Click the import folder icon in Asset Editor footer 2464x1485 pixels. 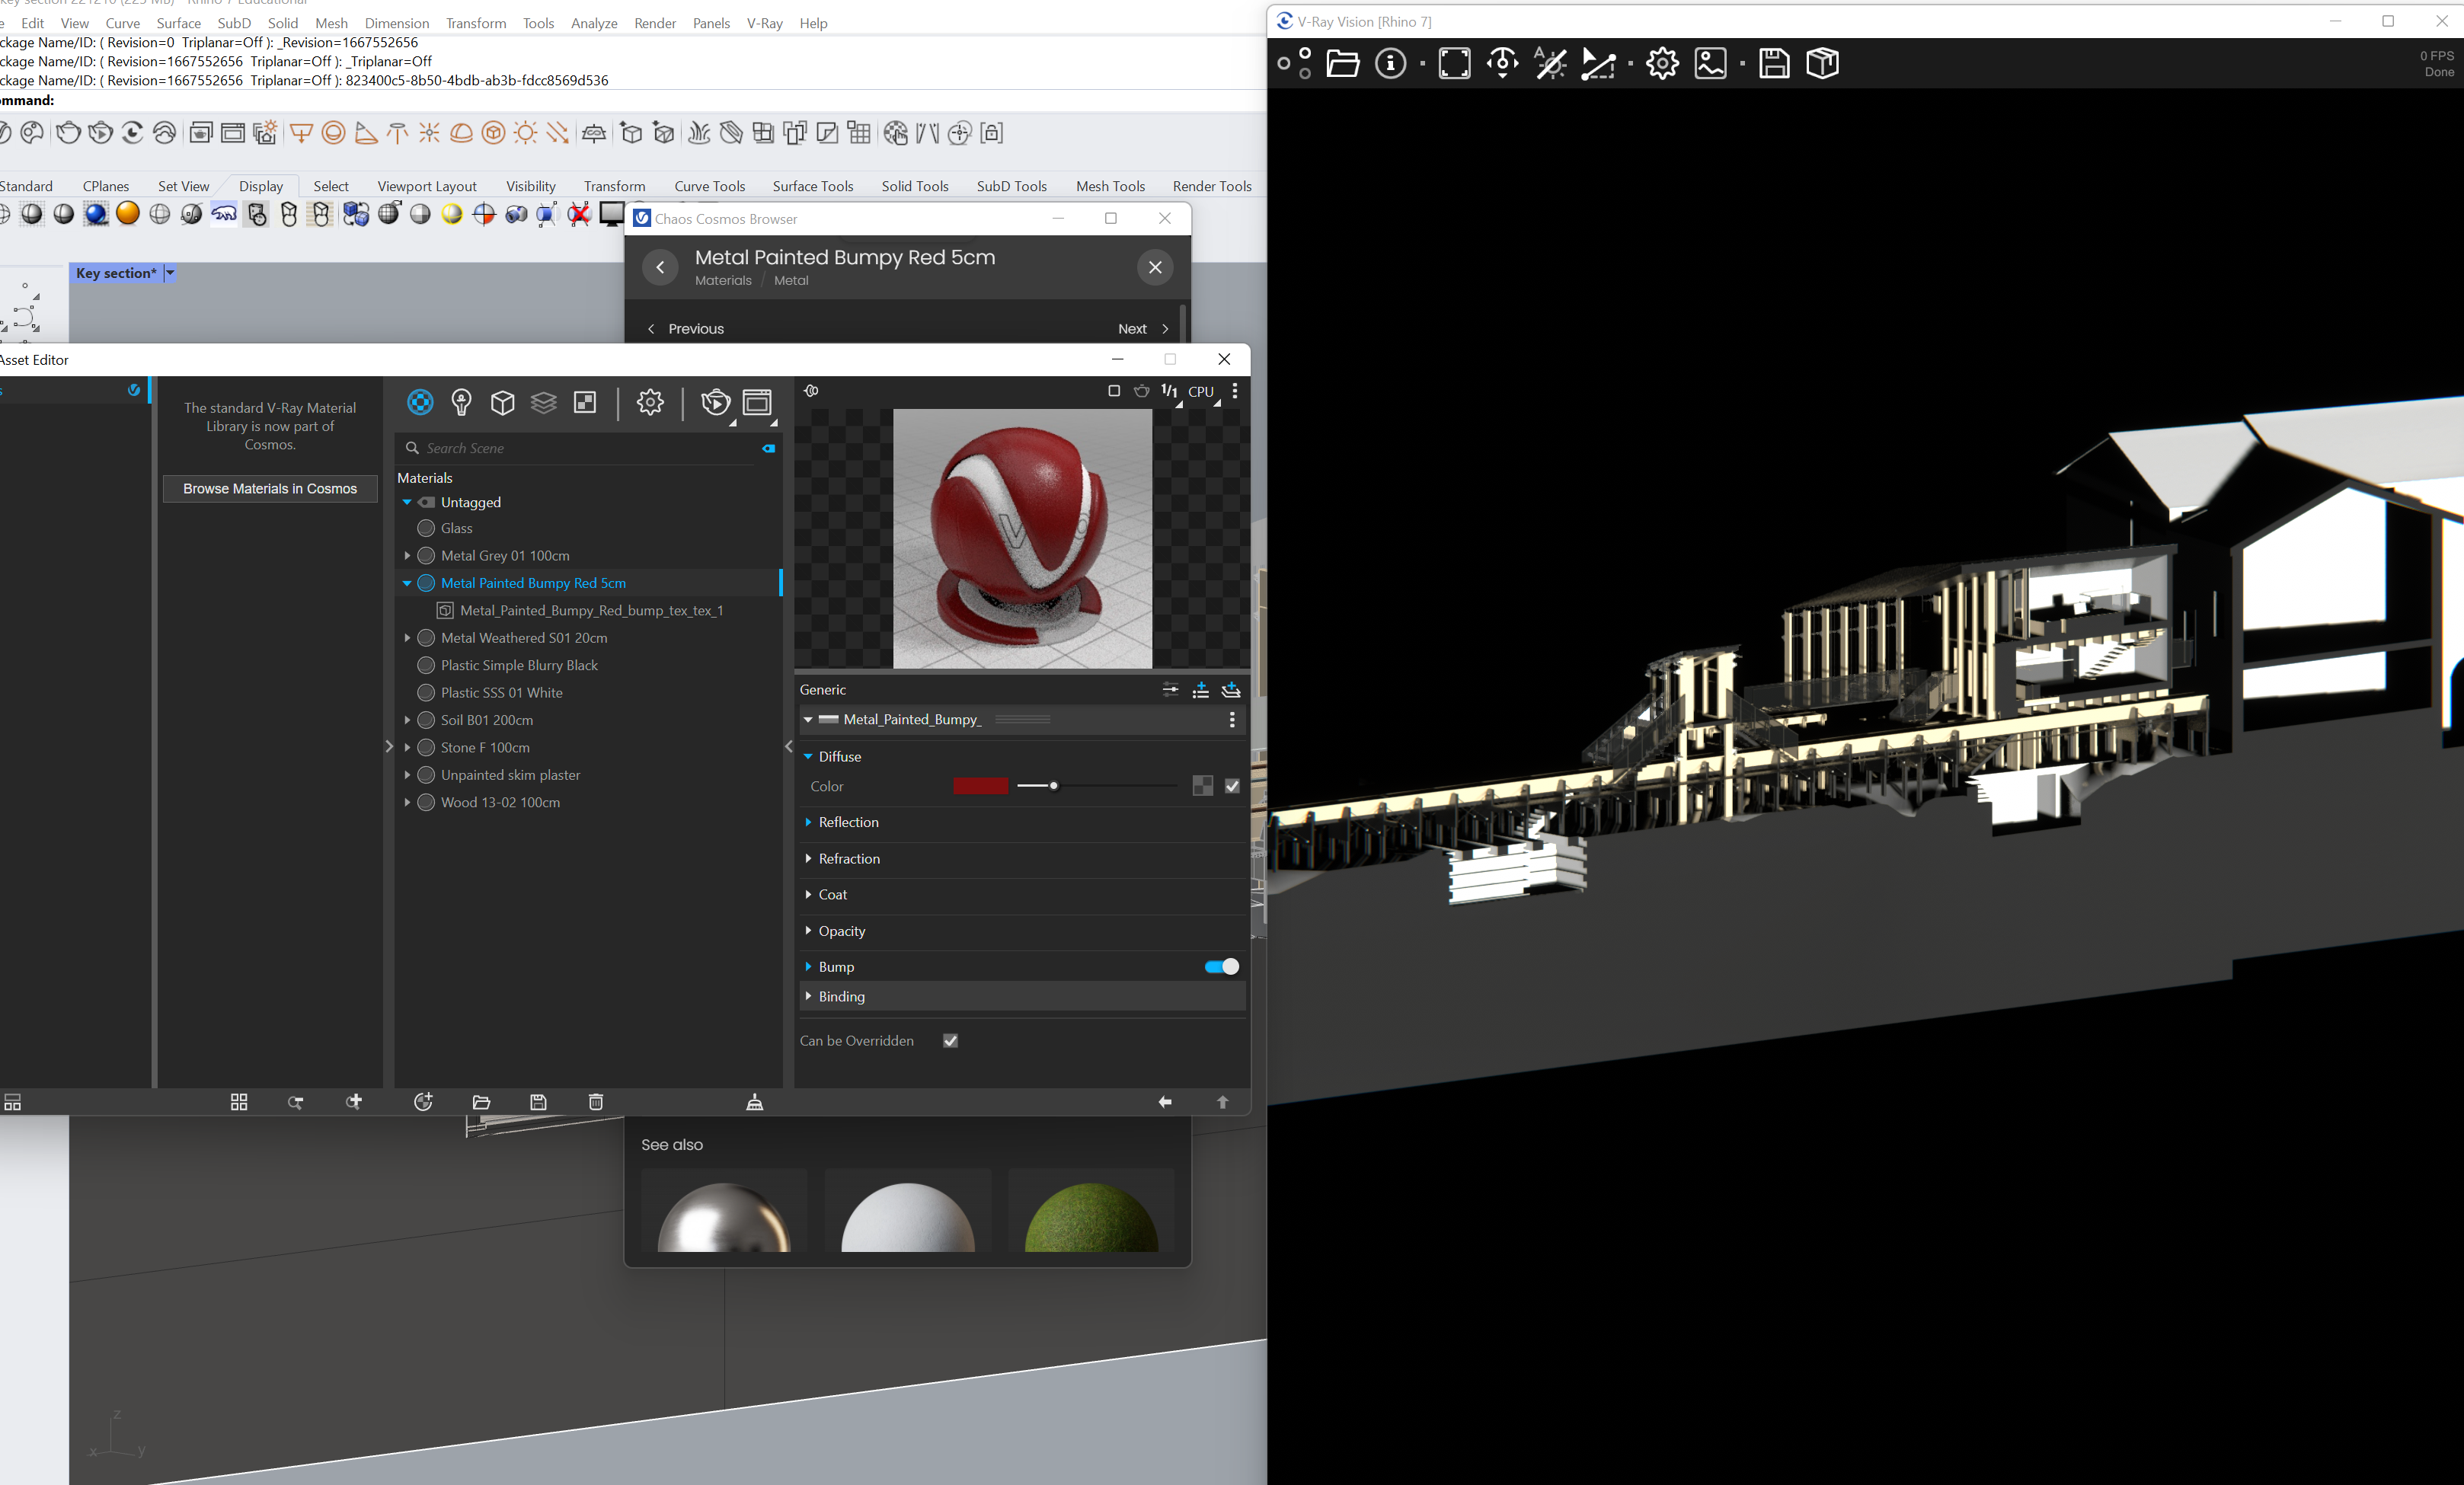click(481, 1102)
